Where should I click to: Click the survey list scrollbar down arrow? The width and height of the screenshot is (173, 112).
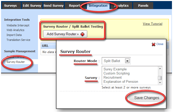coord(160,83)
